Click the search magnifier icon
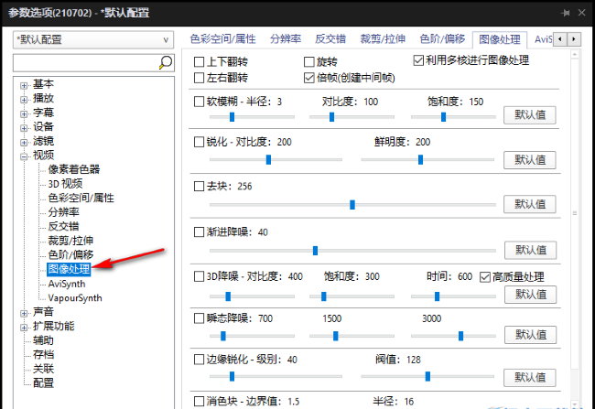This screenshot has height=409, width=595. point(166,62)
